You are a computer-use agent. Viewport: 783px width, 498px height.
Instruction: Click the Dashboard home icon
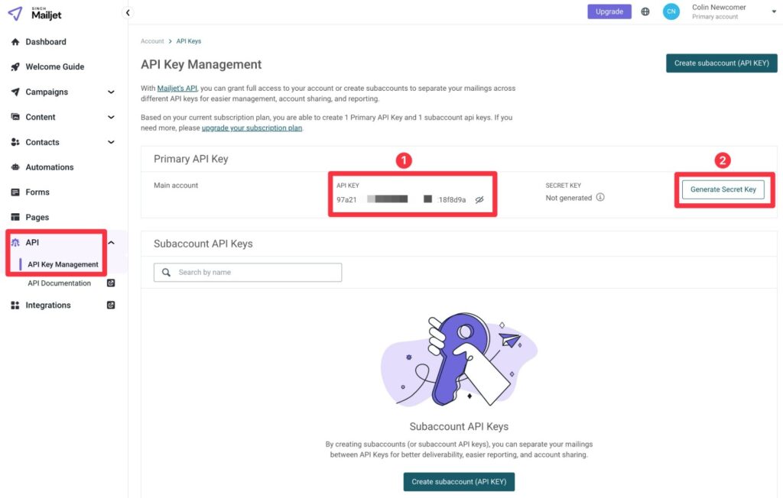(x=15, y=42)
